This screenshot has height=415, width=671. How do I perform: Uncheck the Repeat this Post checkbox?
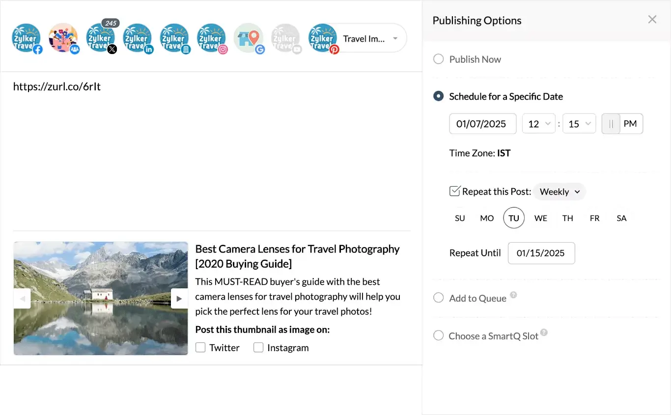455,191
